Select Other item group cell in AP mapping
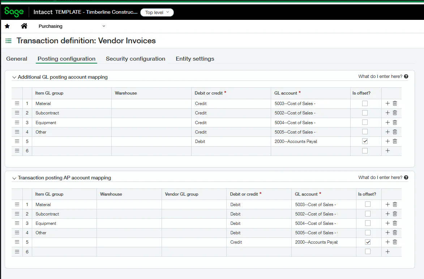 (64, 232)
